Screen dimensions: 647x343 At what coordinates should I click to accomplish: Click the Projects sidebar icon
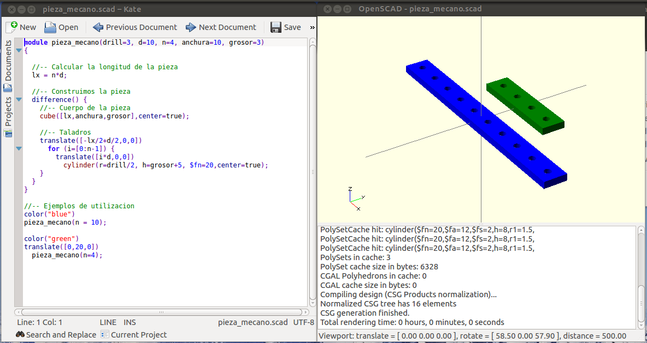tap(8, 133)
